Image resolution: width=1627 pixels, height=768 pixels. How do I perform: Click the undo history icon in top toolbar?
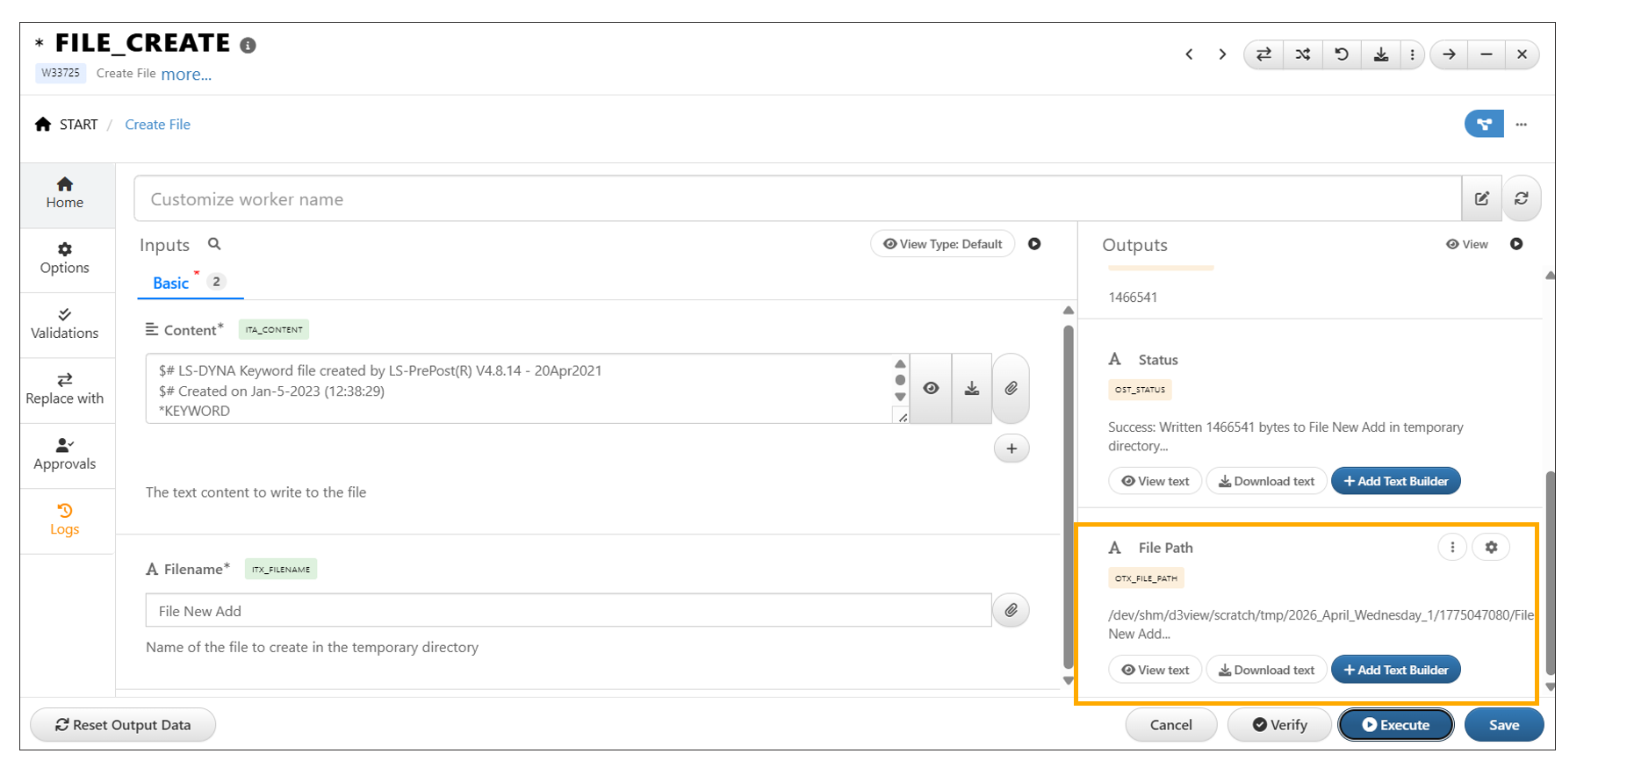click(x=1342, y=54)
